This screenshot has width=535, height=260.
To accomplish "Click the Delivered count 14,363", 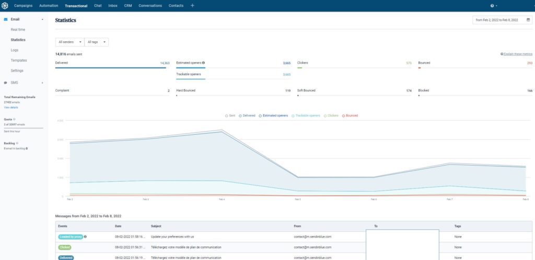I will [x=165, y=63].
